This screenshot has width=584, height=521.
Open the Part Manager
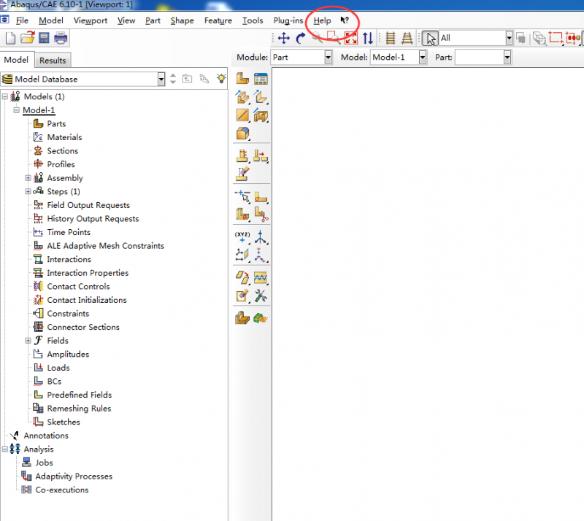point(261,79)
